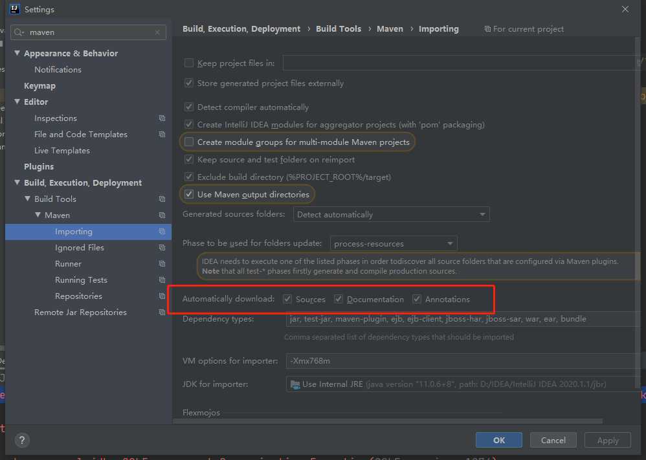Click the horizontal scrollbar below the settings
Image resolution: width=646 pixels, height=460 pixels.
click(388, 421)
